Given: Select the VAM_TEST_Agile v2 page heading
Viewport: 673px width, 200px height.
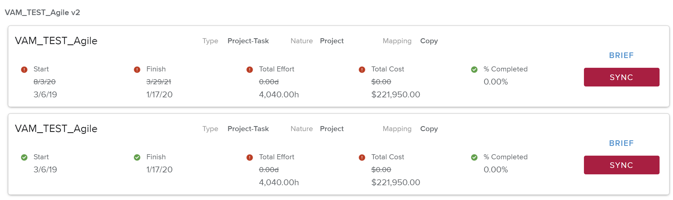Looking at the screenshot, I should pyautogui.click(x=42, y=13).
